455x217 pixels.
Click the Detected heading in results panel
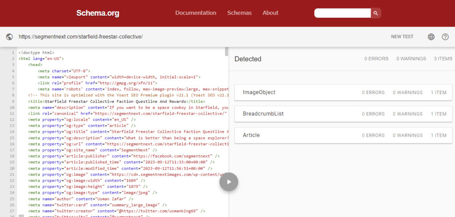coord(248,59)
